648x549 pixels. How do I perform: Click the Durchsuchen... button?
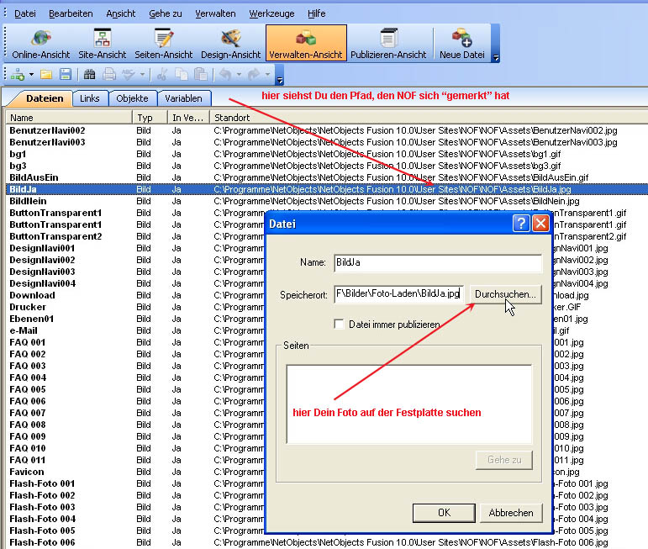pyautogui.click(x=504, y=294)
